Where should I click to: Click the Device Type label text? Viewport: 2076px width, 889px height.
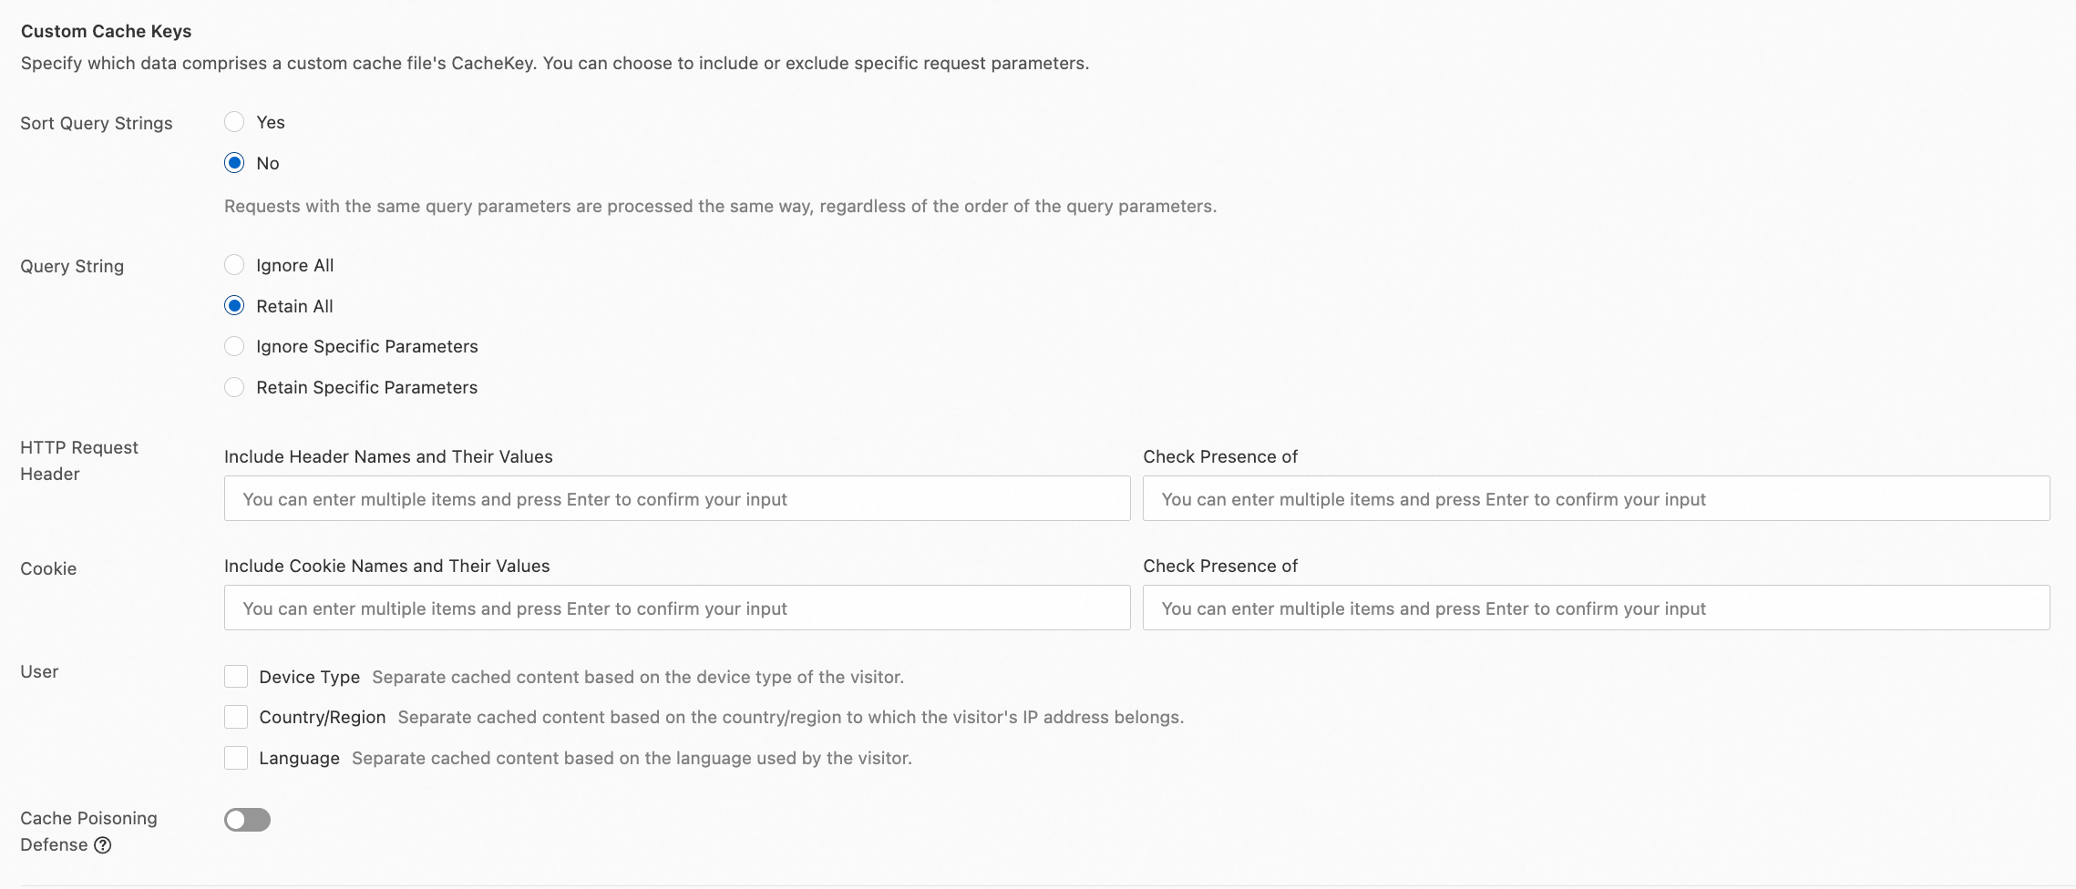tap(309, 677)
